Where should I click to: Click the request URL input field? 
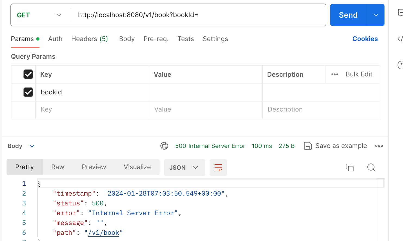[199, 15]
